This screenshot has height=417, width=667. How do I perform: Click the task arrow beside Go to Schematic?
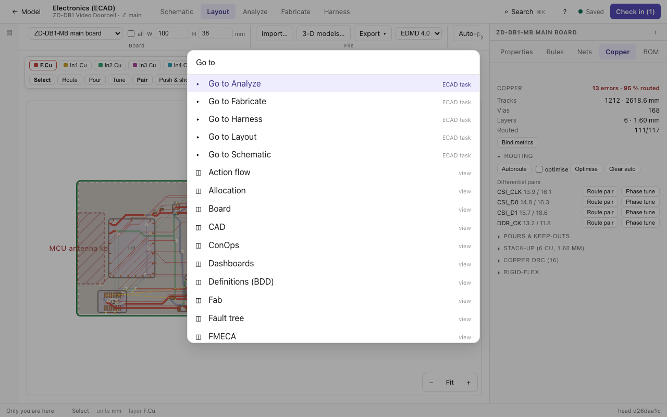pyautogui.click(x=198, y=155)
